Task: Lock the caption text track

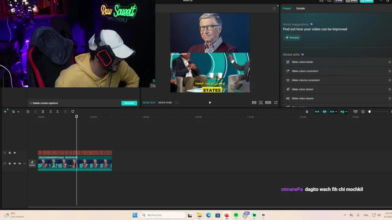Action: 9,153
